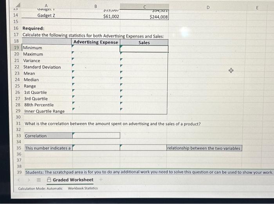Select 'relationship between the two variables' cell
Image resolution: width=274 pixels, height=204 pixels.
click(204, 148)
